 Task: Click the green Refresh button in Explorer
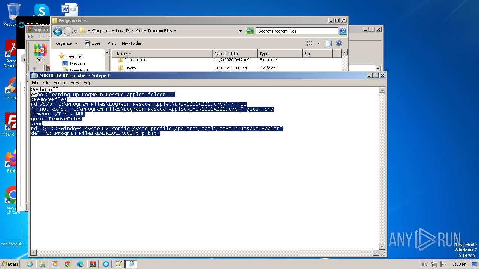point(250,31)
